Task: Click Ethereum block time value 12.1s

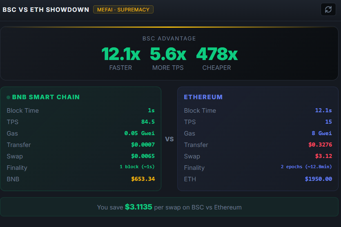Action: 323,111
